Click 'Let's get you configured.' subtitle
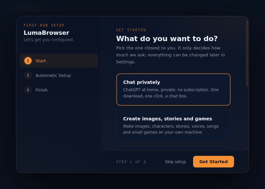This screenshot has height=189, width=265. 49,40
